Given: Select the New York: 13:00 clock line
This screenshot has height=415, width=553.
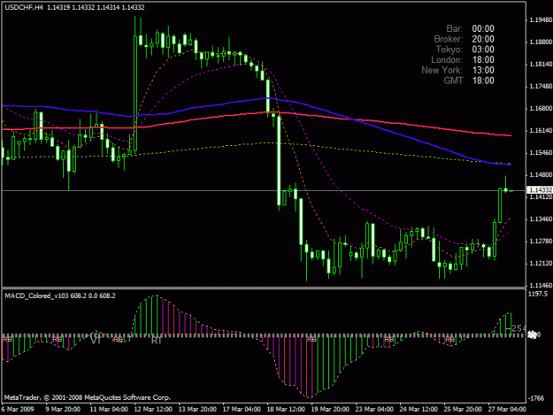Looking at the screenshot, I should (x=457, y=70).
